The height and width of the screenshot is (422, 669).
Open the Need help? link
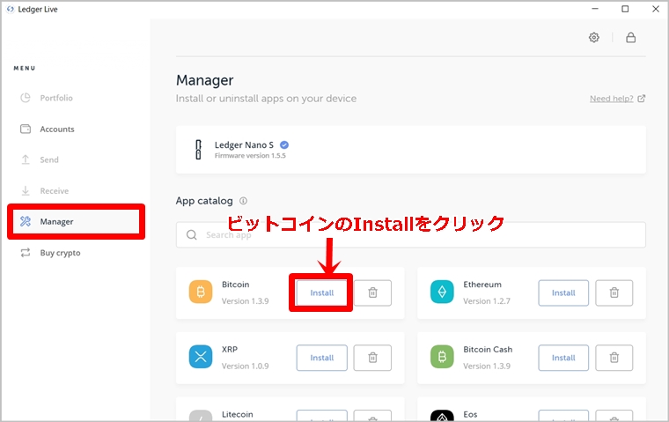(612, 99)
